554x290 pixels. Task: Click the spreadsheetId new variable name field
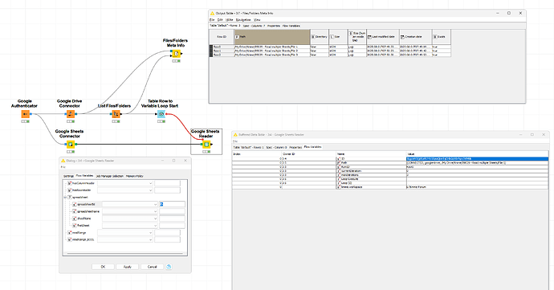point(172,204)
